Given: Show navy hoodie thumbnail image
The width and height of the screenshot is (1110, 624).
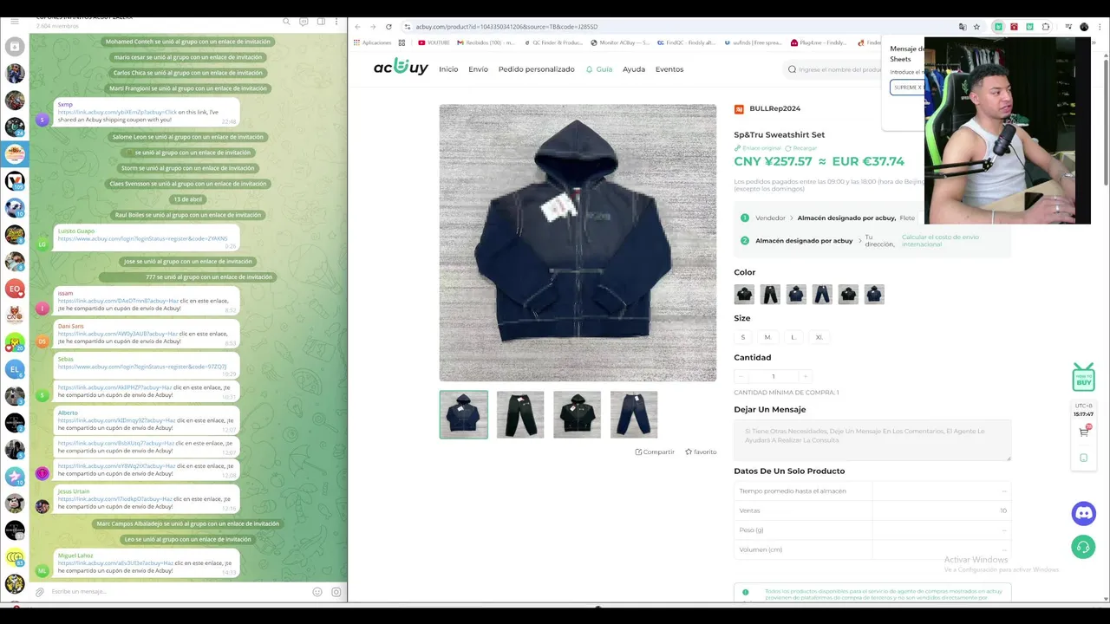Looking at the screenshot, I should [x=464, y=414].
